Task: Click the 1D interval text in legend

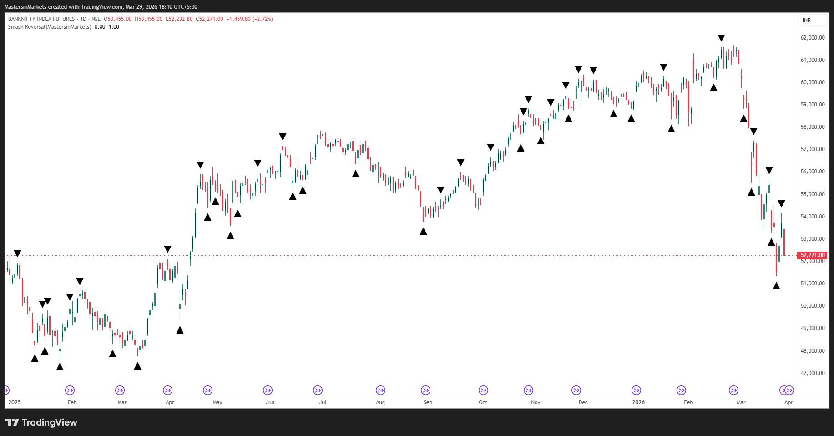Action: coord(83,19)
